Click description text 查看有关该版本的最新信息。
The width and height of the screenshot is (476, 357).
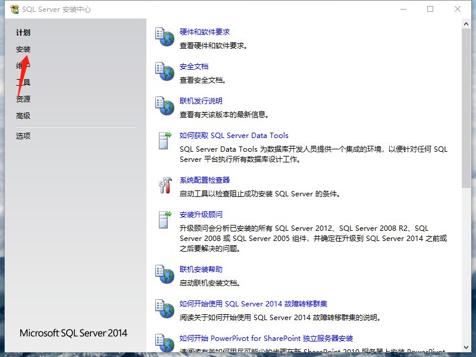pos(224,115)
